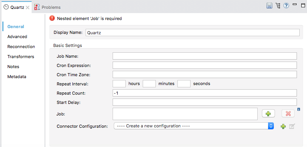Click the Repeat Interval hours box

coord(119,84)
